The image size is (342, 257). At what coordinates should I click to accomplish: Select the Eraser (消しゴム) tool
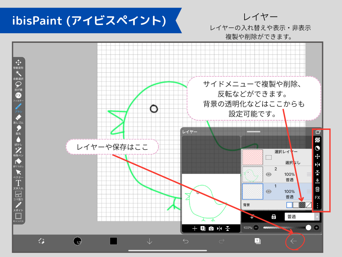(18, 118)
